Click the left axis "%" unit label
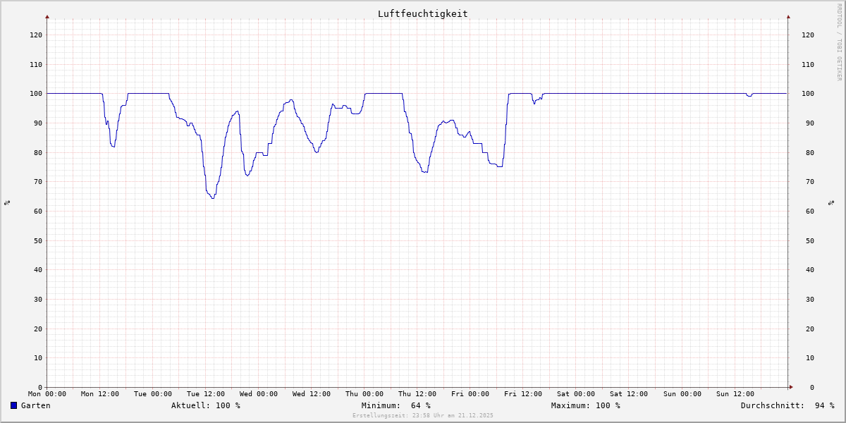 (x=7, y=203)
